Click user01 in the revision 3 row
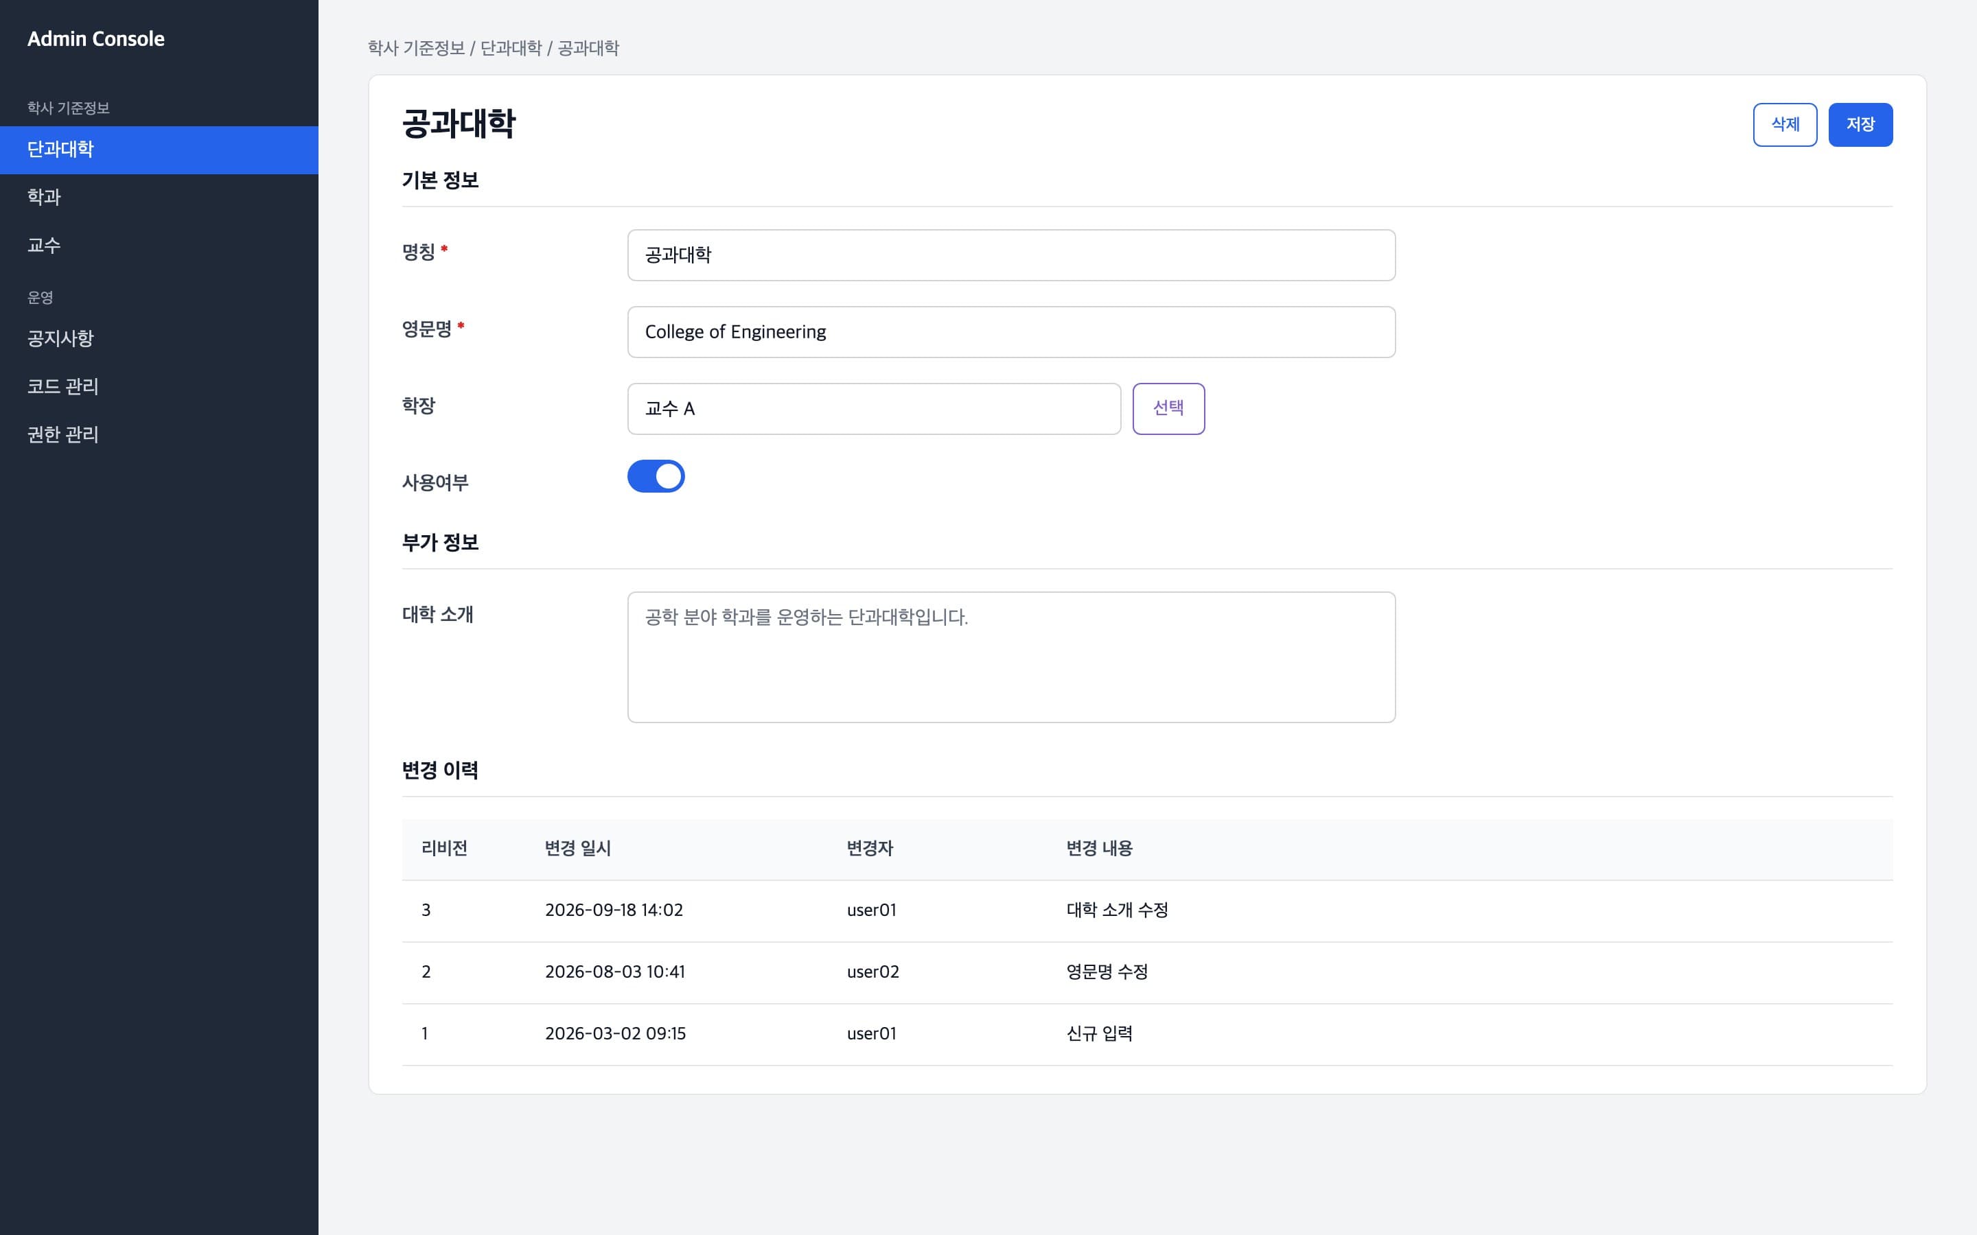Image resolution: width=1977 pixels, height=1235 pixels. [x=872, y=910]
